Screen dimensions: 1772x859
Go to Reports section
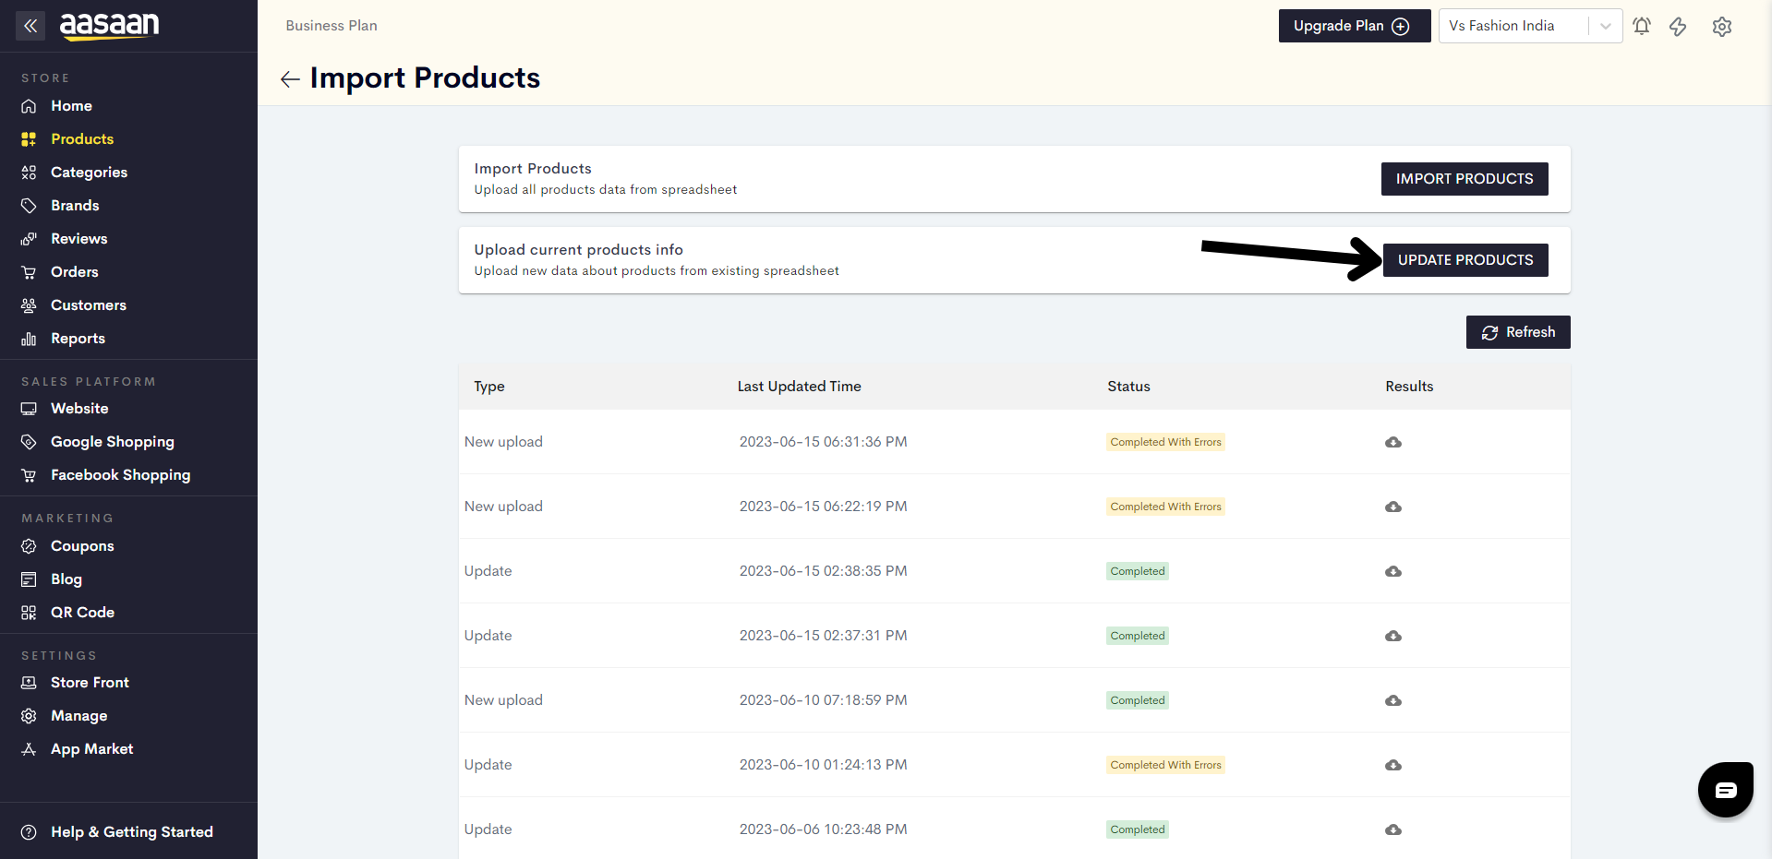click(x=78, y=339)
